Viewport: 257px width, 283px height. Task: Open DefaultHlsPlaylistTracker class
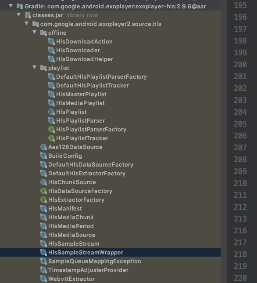93,86
